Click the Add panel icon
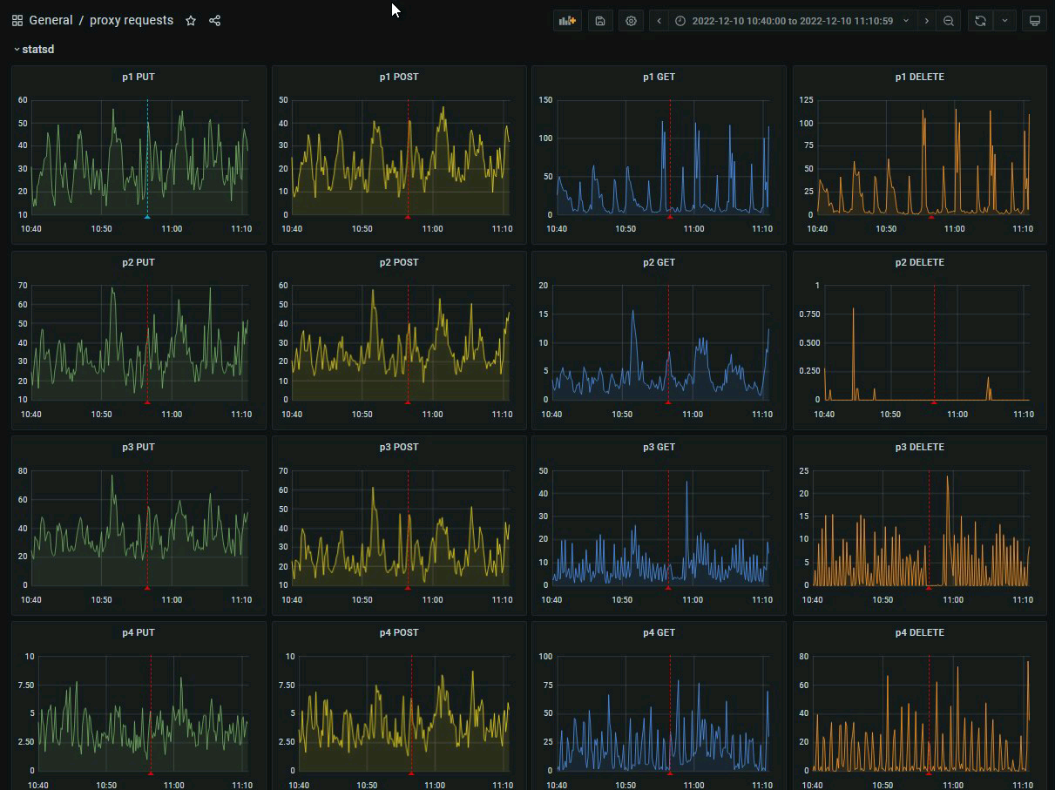The height and width of the screenshot is (790, 1055). click(568, 21)
